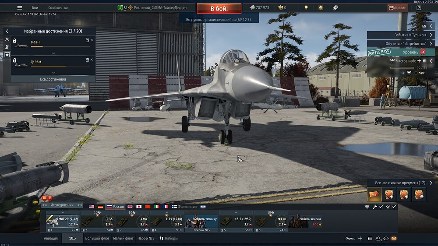Viewport: 438px width, 246px height.
Task: Click the light bulb icon
Action: click(306, 7)
